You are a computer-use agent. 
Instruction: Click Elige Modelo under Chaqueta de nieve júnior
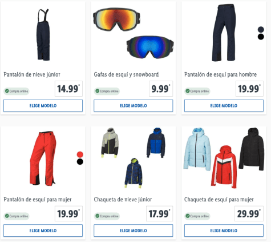click(134, 231)
